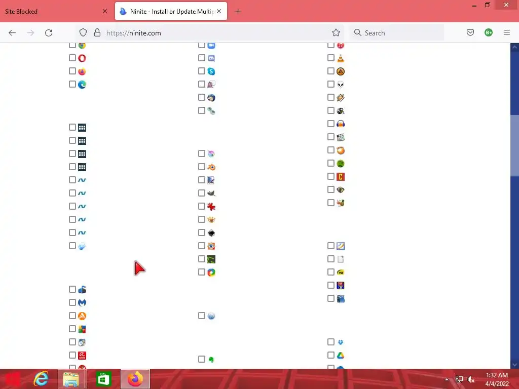Tick the checkbox beside the MusicBee icon
Screen dimensions: 519x389
330,110
